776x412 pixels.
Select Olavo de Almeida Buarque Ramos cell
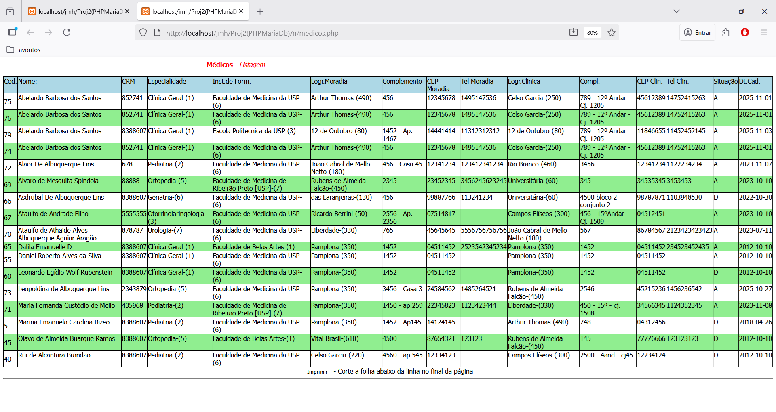(70, 342)
